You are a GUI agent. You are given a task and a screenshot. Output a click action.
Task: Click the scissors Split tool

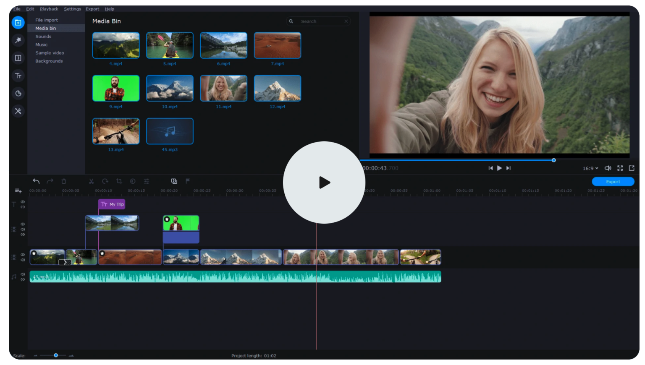(91, 181)
